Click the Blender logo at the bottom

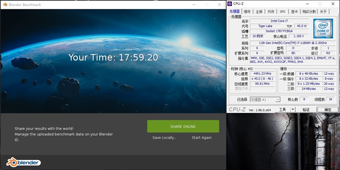click(23, 162)
